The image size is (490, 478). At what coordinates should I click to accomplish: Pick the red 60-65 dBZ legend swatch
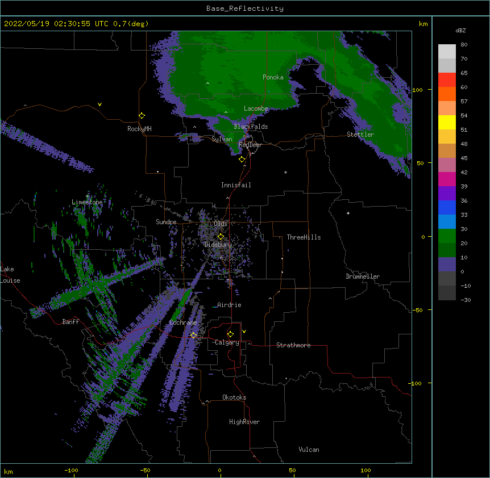pyautogui.click(x=447, y=80)
